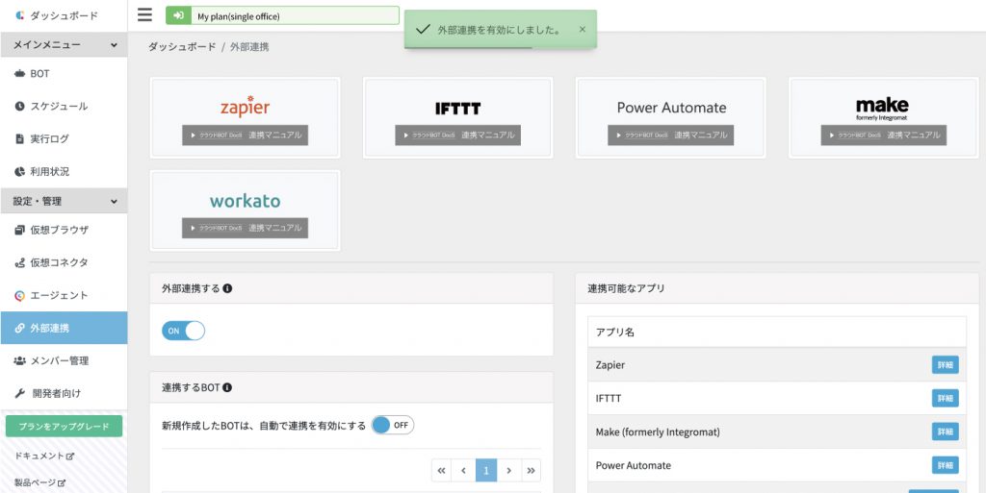Click the 仮想コネクタ connector icon
This screenshot has height=493, width=986.
point(19,262)
